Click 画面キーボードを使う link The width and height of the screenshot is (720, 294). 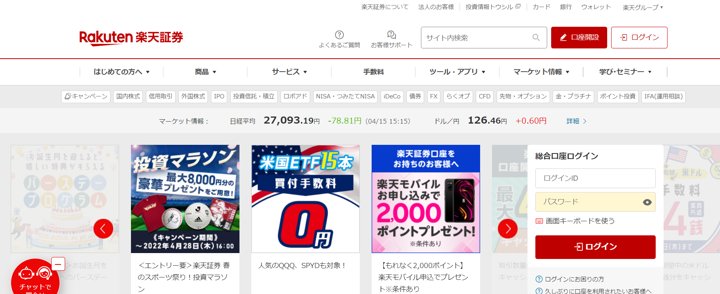pos(580,221)
